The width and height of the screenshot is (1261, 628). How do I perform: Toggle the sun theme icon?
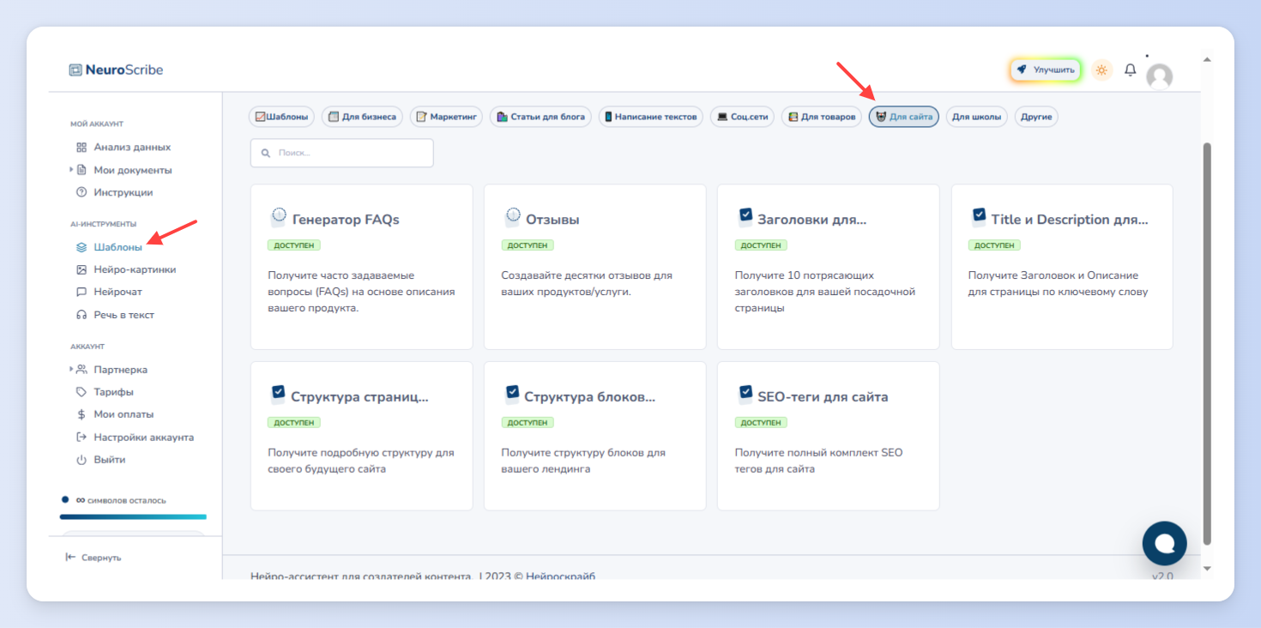1101,70
